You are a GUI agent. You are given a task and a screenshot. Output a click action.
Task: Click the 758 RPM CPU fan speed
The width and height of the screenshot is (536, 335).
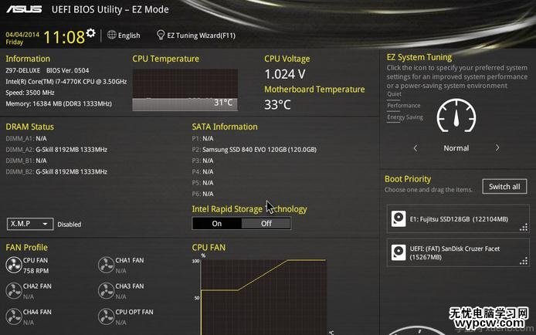[x=36, y=271]
